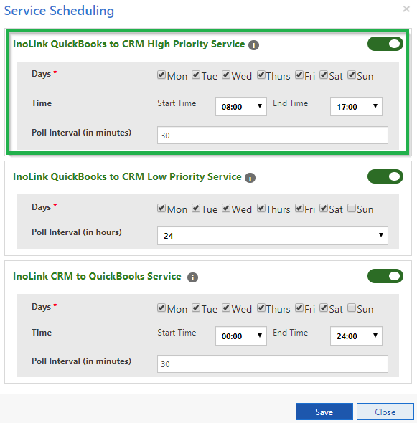
Task: Uncheck Thurs in Low Priority Service days
Action: tap(261, 208)
